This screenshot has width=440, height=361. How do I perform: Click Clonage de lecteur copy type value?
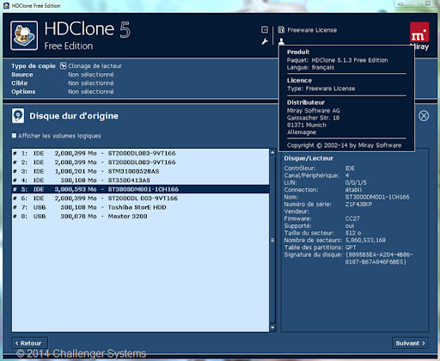pyautogui.click(x=95, y=66)
